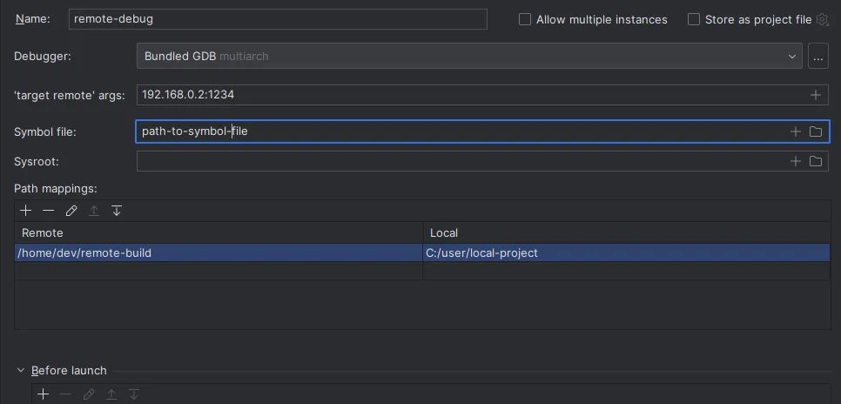Insert macro in Symbol file field
Image resolution: width=841 pixels, height=404 pixels.
795,131
